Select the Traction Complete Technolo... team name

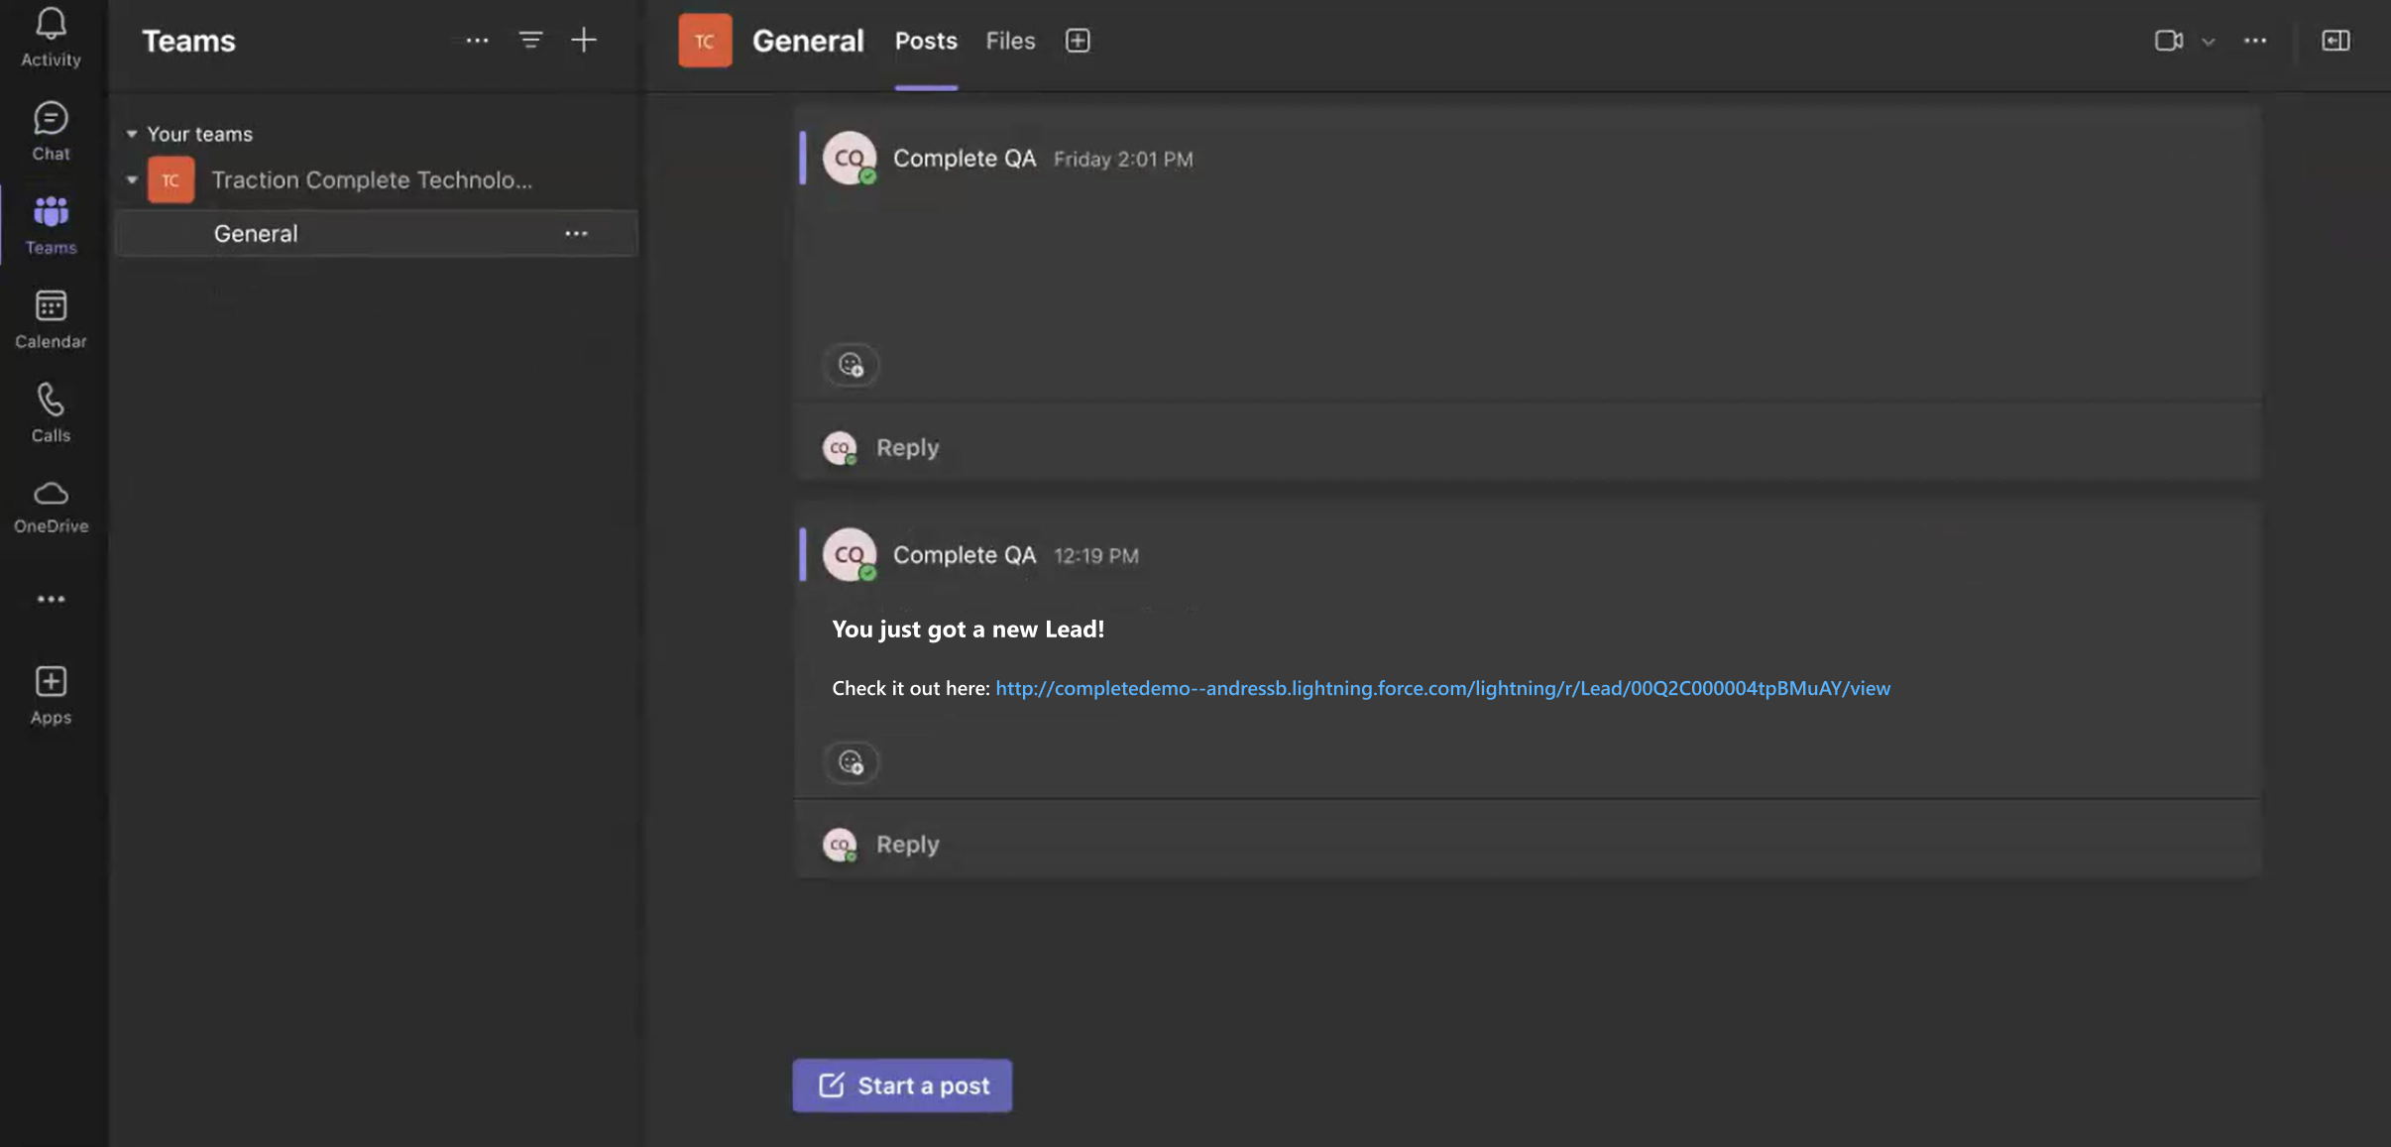point(372,179)
